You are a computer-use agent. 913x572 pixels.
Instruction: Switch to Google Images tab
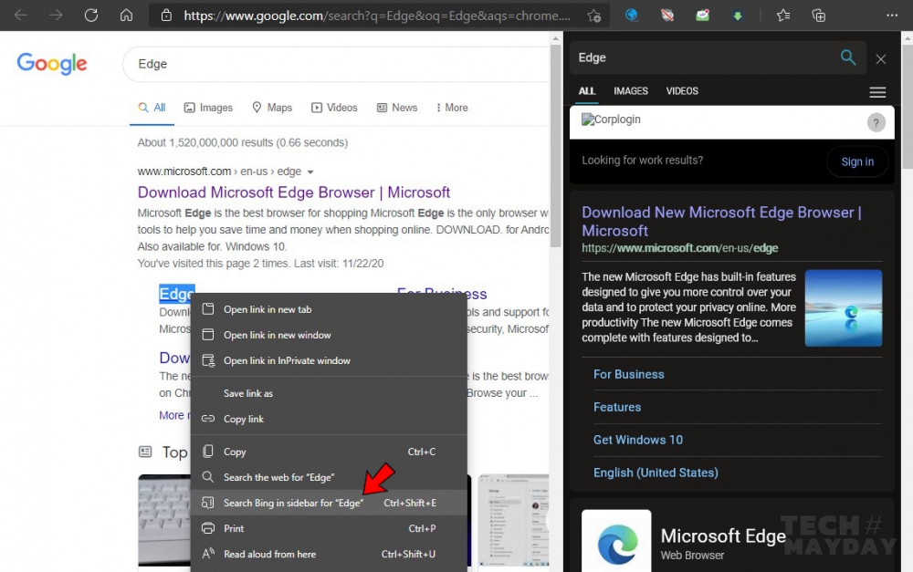208,108
